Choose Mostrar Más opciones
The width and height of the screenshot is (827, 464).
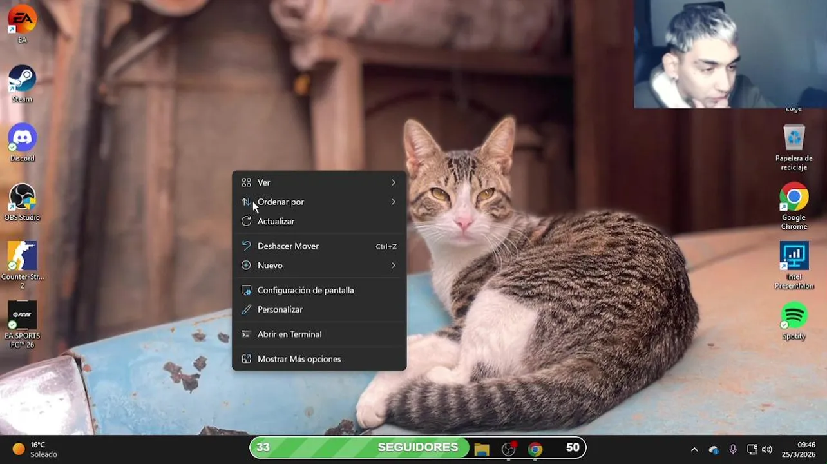(x=319, y=359)
